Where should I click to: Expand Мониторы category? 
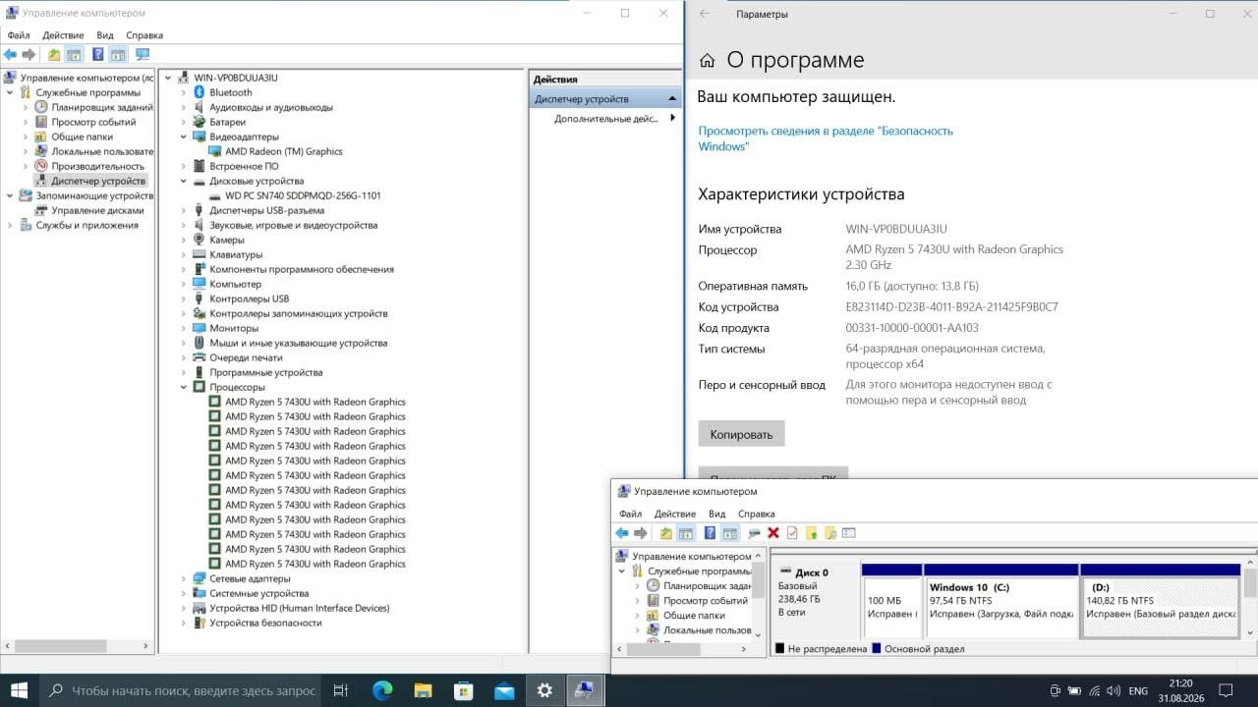pos(184,328)
